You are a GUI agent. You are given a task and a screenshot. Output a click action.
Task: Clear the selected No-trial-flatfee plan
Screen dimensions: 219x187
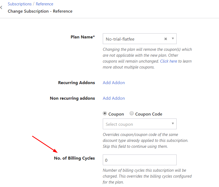[x=166, y=39]
